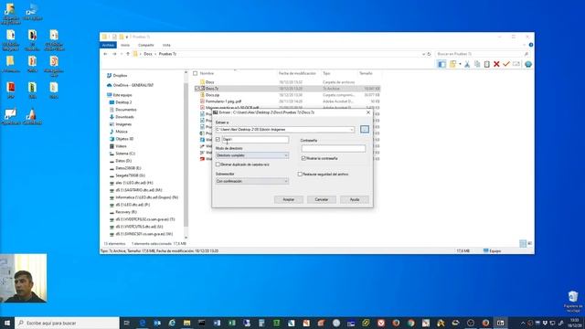585x329 pixels.
Task: Click the details view icon in Explorer status bar
Action: coord(523,244)
